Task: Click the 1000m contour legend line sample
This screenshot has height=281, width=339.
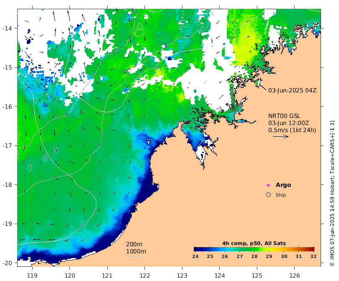Action: 133,256
